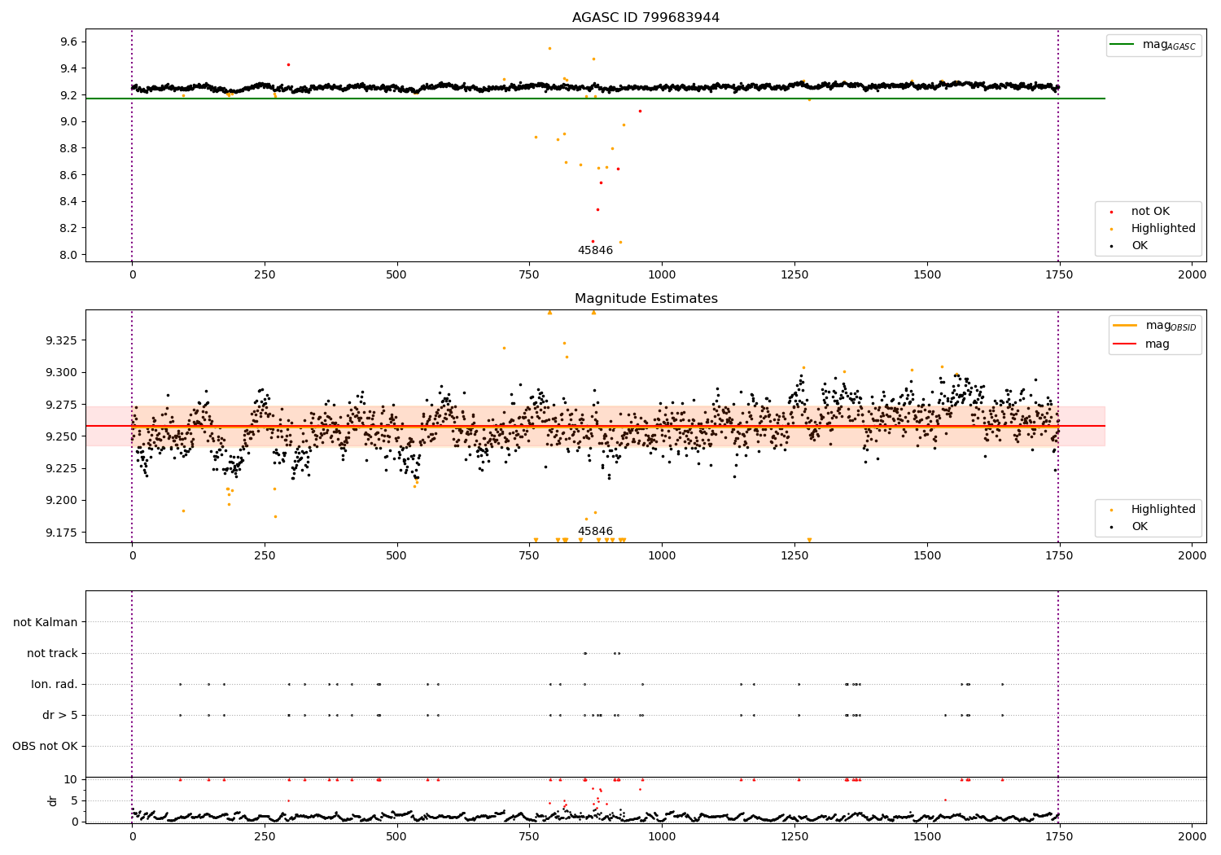
Task: Select the 'not OK' legend entry text
Action: (x=1150, y=212)
